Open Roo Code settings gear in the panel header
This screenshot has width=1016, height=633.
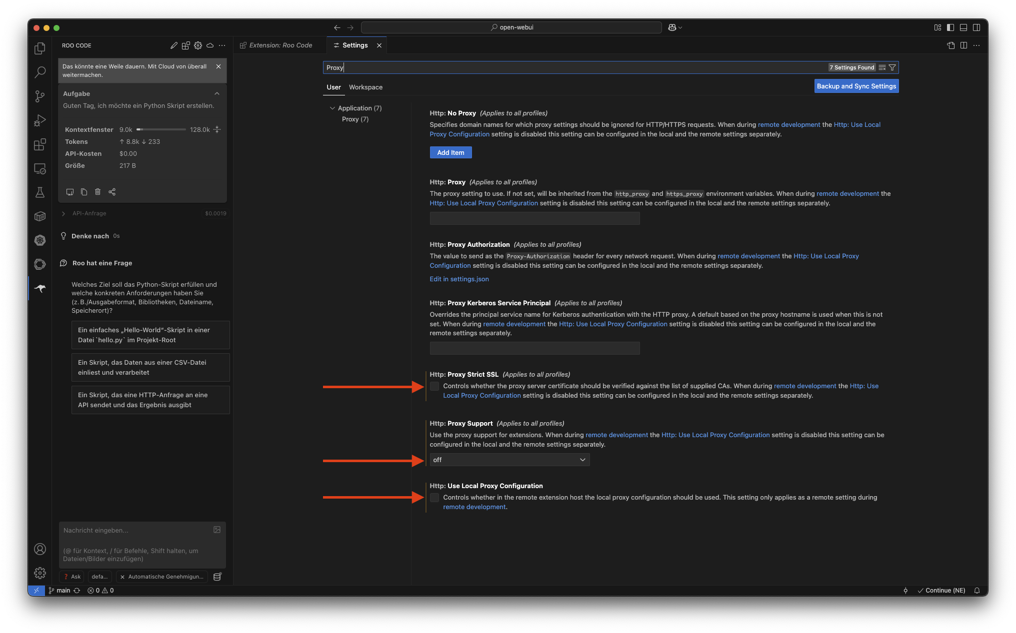point(198,45)
